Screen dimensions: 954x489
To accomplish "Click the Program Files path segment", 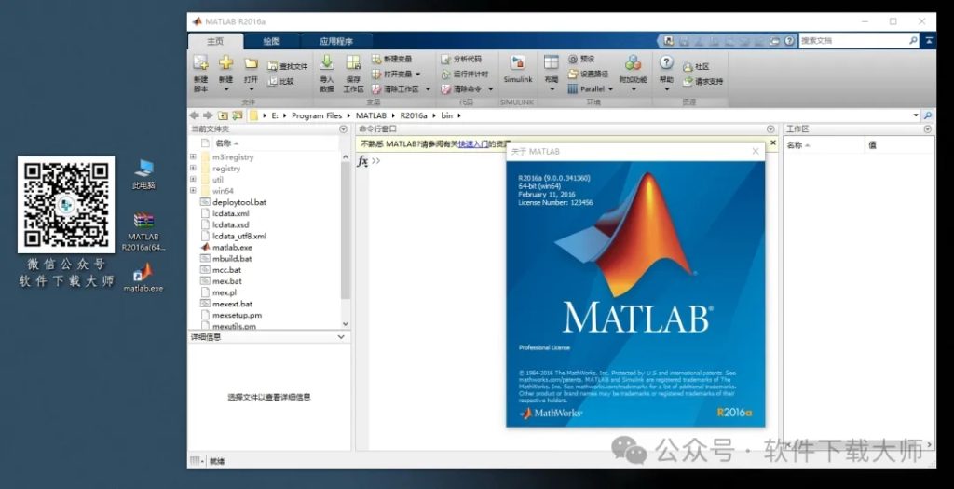I will click(x=317, y=115).
